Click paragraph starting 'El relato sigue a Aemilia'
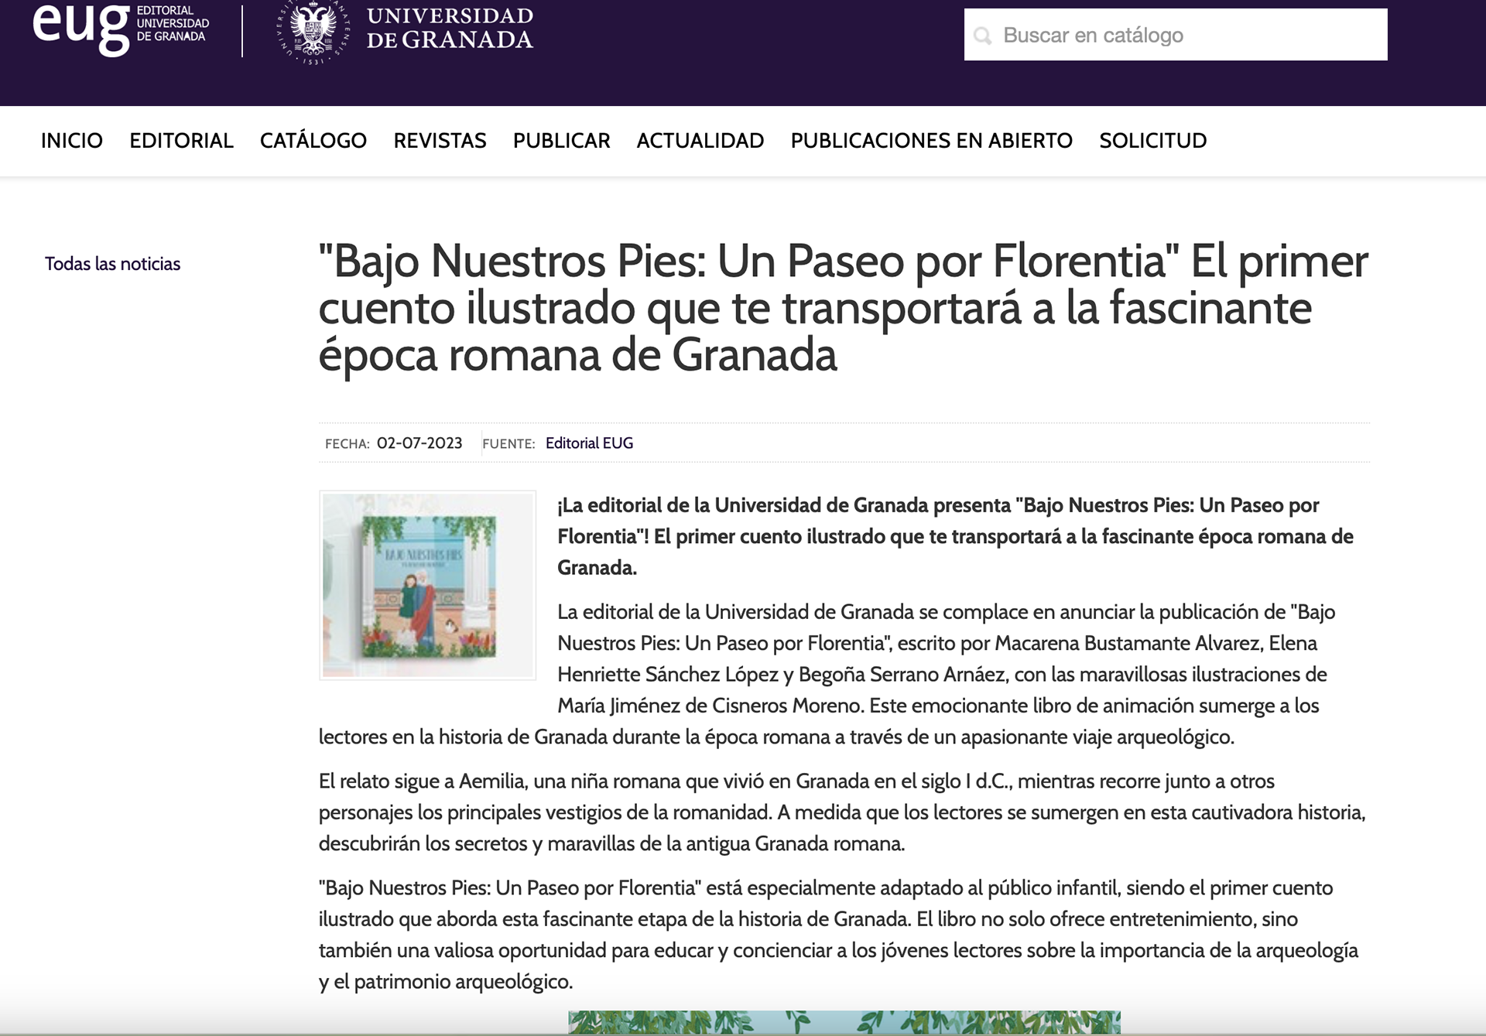Image resolution: width=1486 pixels, height=1036 pixels. pos(842,812)
